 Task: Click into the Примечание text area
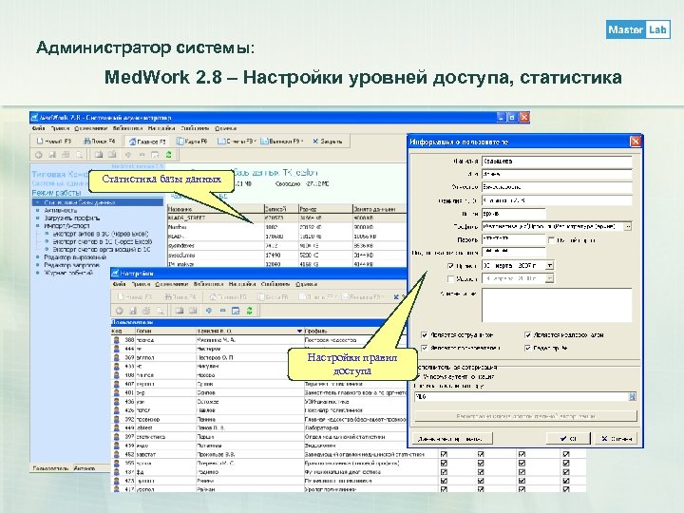[557, 305]
